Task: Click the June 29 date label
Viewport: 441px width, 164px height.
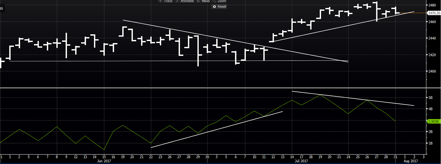Action: point(198,157)
